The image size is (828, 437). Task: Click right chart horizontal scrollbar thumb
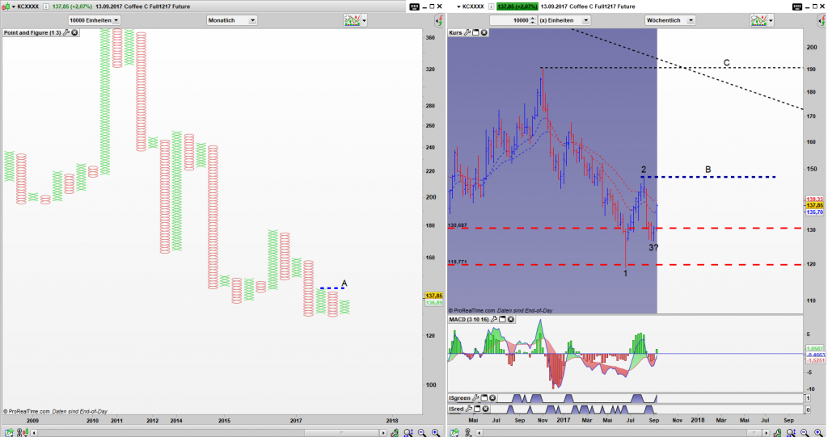click(754, 433)
